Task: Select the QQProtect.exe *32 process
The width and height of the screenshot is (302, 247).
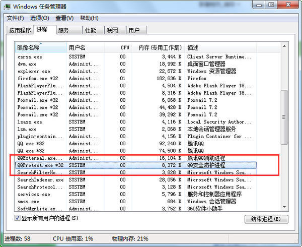Action: 136,165
